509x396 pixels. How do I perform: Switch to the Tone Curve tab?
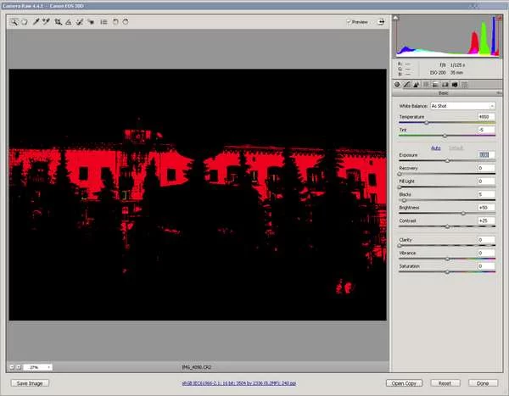coord(407,85)
